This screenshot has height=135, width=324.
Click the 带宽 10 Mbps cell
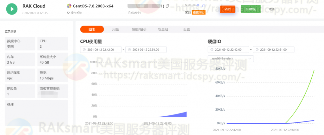53,75
